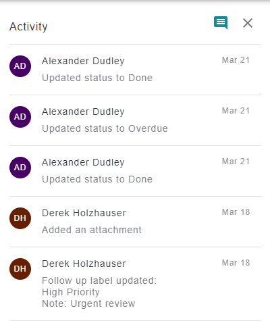Click Mar 18 date on Follow up label entry
The height and width of the screenshot is (321, 270).
236,263
